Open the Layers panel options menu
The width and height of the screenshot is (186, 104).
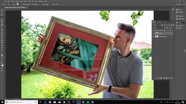174,22
